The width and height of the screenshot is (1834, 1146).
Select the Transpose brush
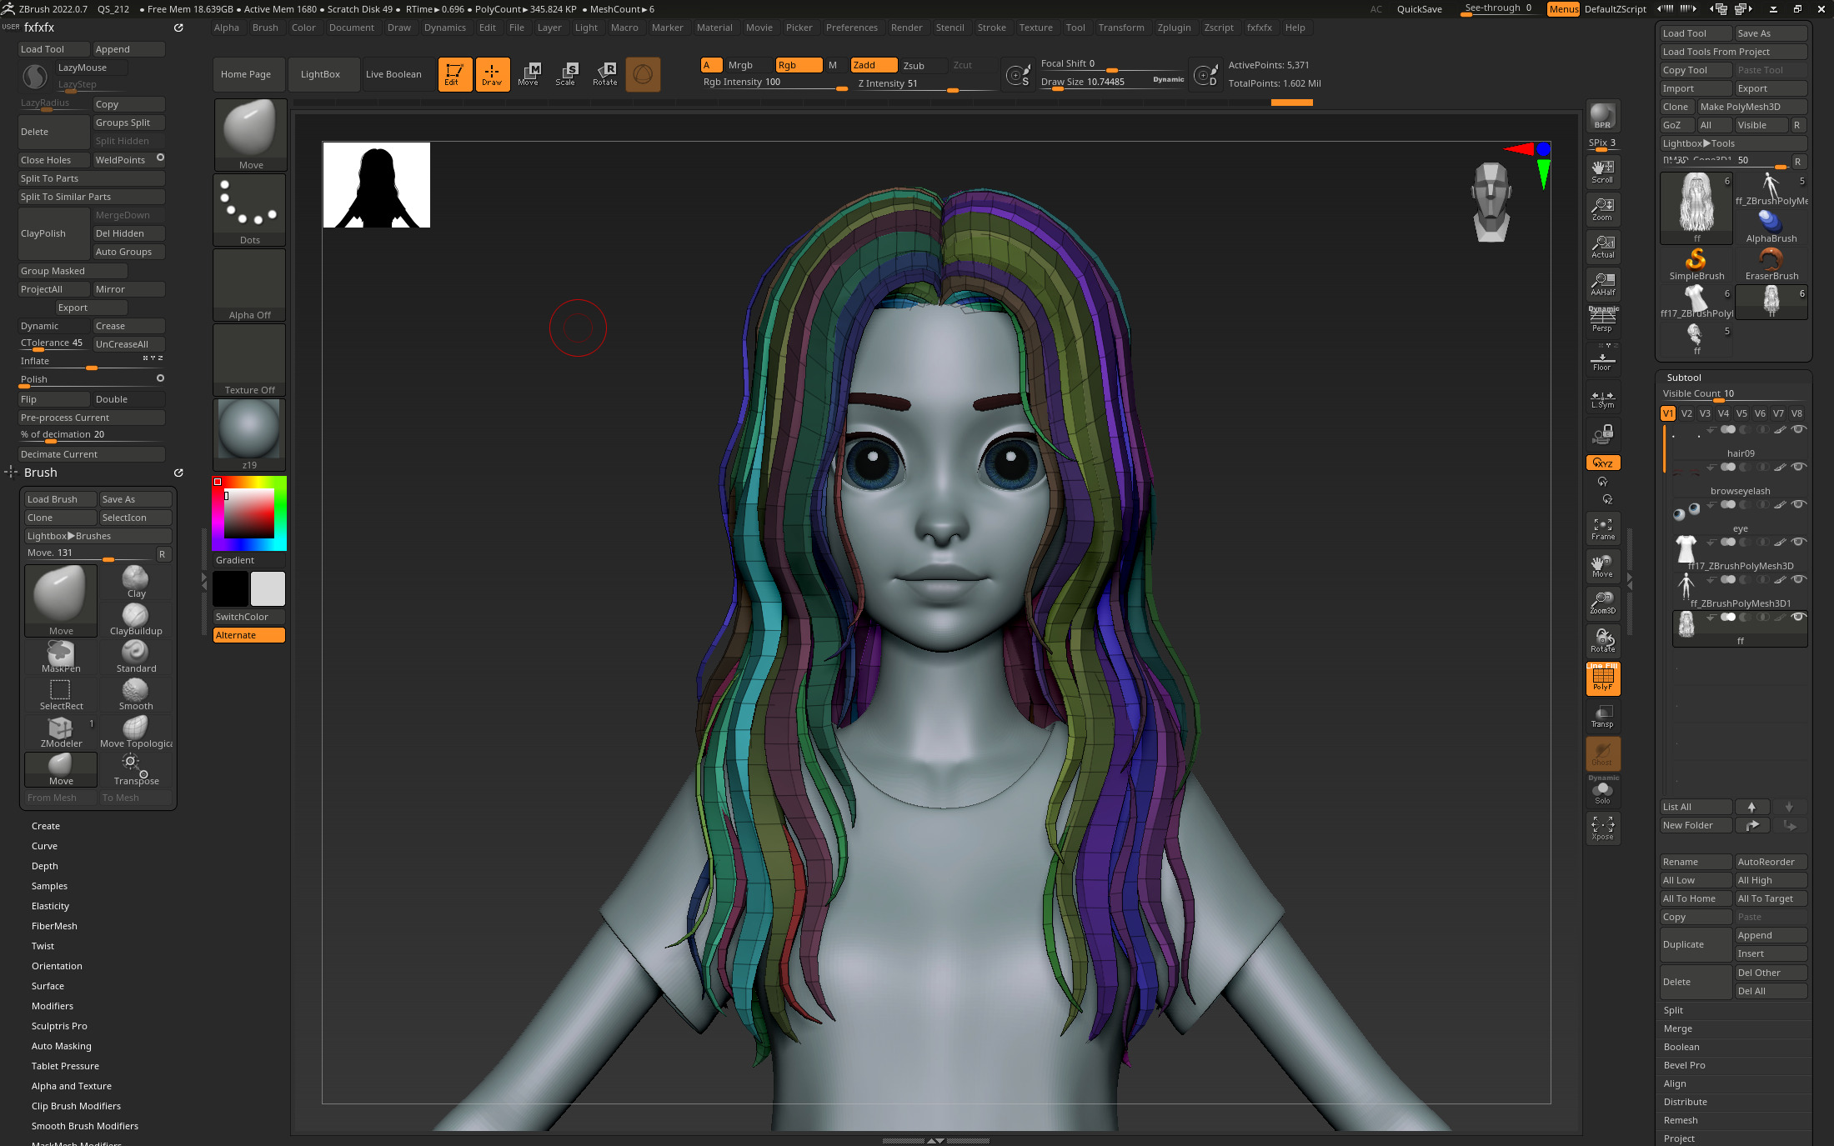(x=136, y=769)
